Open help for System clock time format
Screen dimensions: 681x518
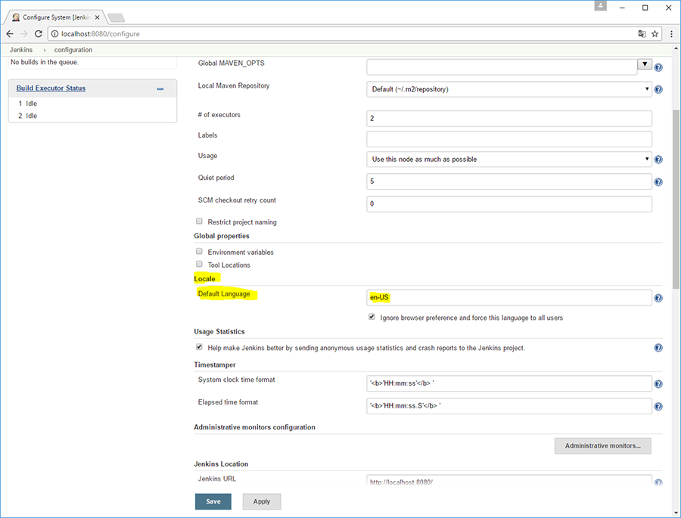tap(658, 384)
